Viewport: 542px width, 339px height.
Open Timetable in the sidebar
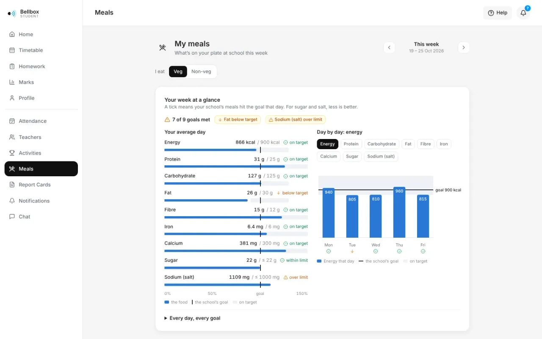pos(41,50)
